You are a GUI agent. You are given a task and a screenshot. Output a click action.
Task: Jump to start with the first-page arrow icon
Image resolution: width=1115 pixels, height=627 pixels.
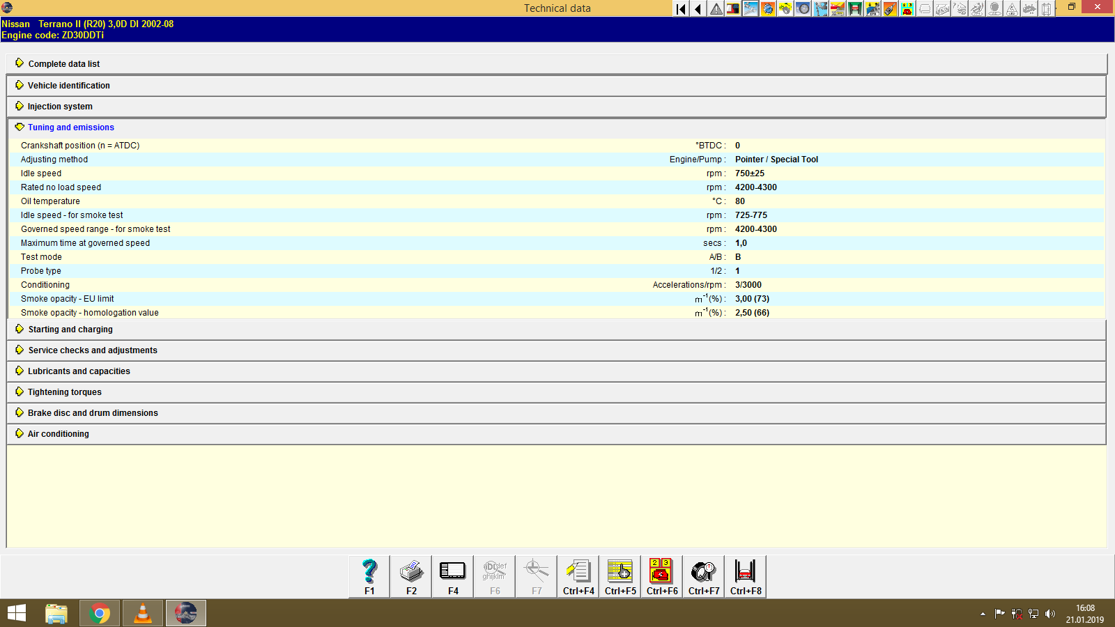pyautogui.click(x=679, y=9)
